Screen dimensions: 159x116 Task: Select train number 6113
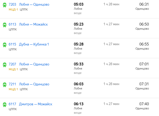pyautogui.click(x=12, y=25)
